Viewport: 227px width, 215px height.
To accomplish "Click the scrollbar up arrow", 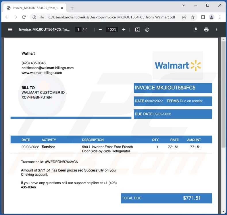I will click(223, 39).
